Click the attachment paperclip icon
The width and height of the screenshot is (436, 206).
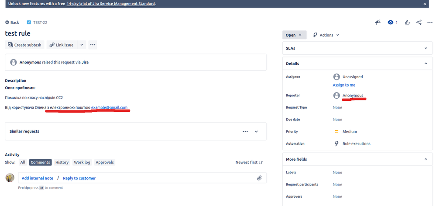click(259, 178)
